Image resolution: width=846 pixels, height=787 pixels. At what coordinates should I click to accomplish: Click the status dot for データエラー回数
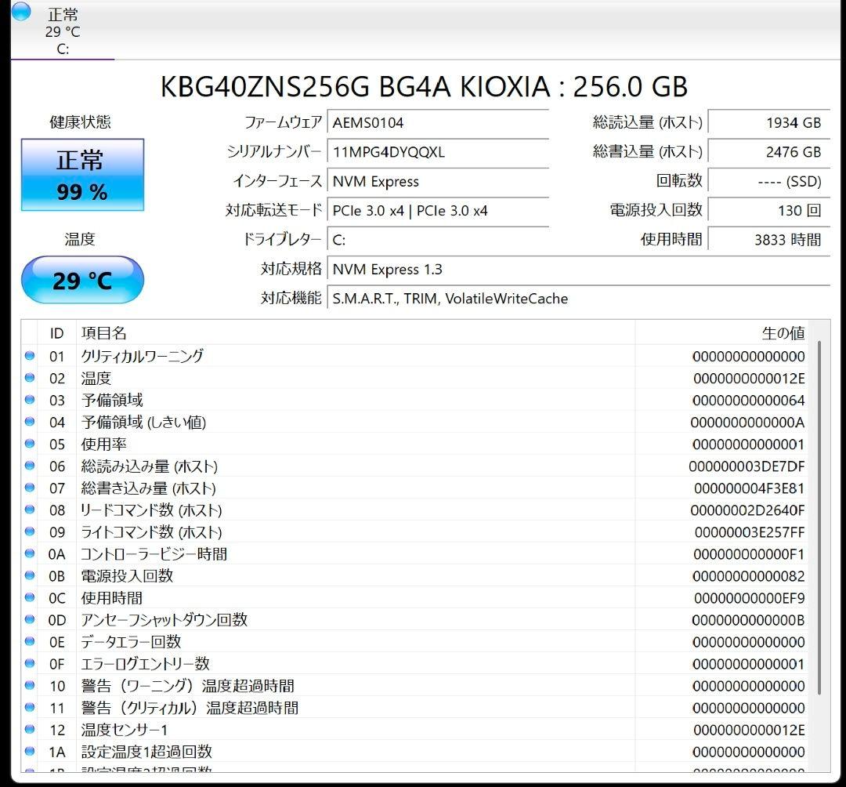[29, 641]
